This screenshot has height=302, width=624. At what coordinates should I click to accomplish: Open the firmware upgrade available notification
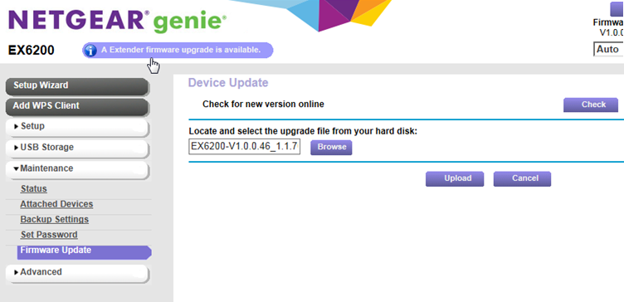[x=178, y=51]
